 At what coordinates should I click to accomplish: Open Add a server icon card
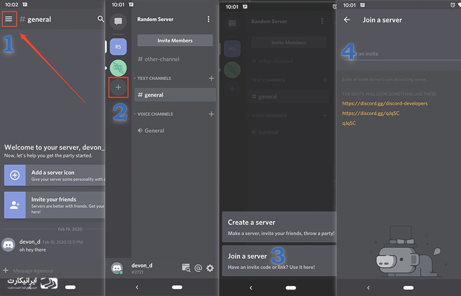[54, 175]
